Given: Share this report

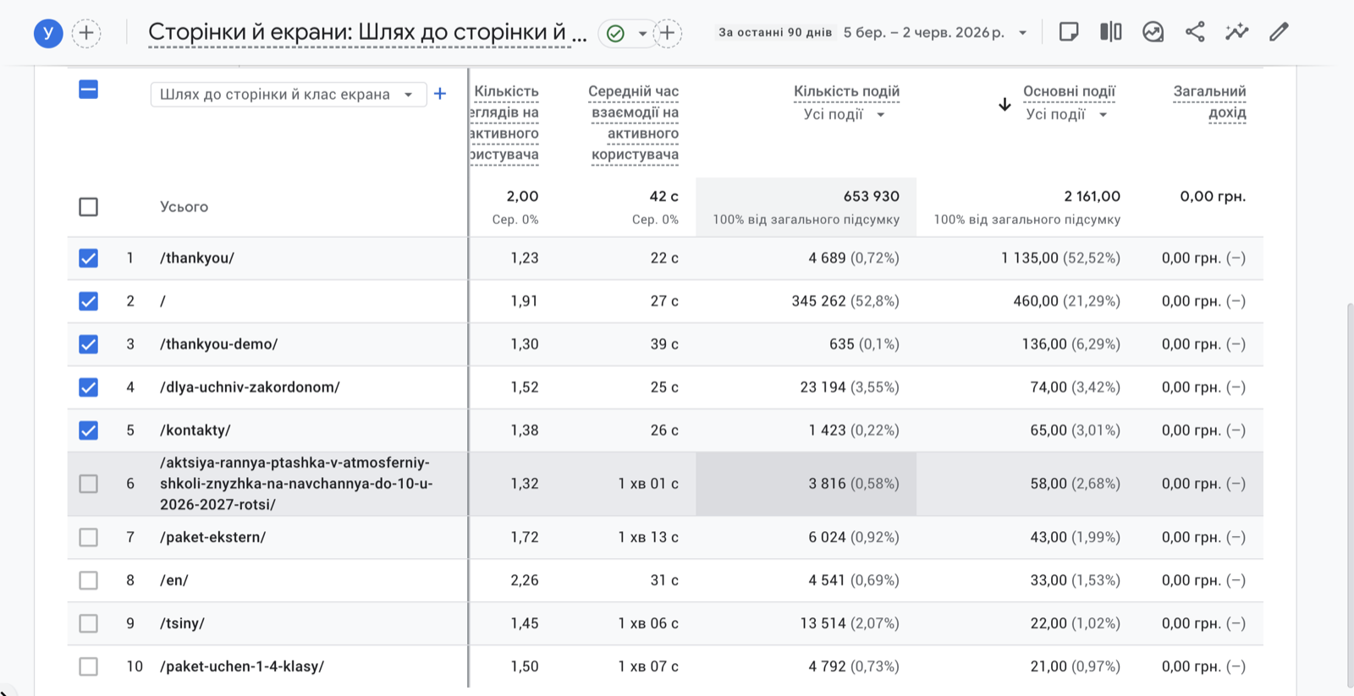Looking at the screenshot, I should 1195,32.
